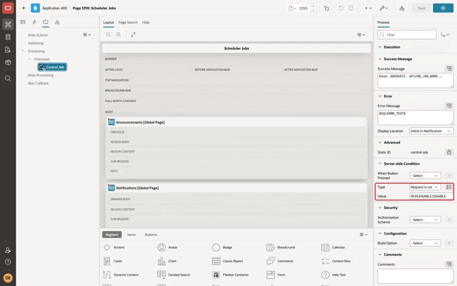The width and height of the screenshot is (457, 286).
Task: Open the Display Location dropdown
Action: click(431, 131)
